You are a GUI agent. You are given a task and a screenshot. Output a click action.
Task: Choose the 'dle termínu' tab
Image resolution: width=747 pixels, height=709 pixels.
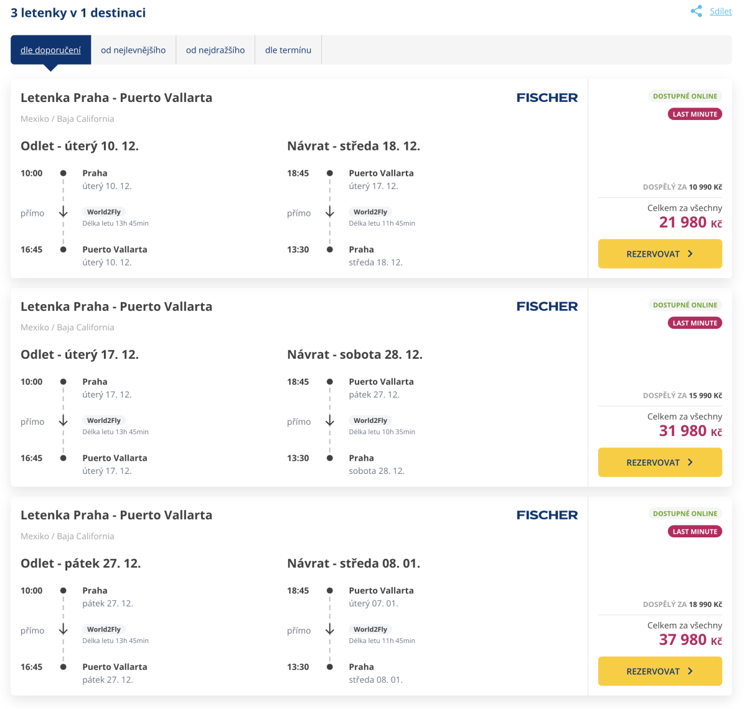pos(288,50)
